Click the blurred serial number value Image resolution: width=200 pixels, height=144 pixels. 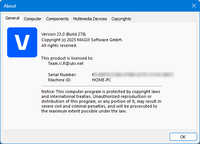(x=133, y=75)
